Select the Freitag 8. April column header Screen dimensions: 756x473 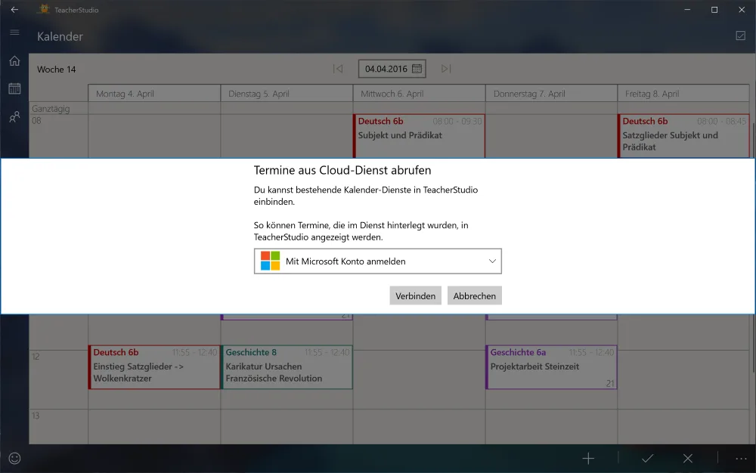click(x=683, y=94)
